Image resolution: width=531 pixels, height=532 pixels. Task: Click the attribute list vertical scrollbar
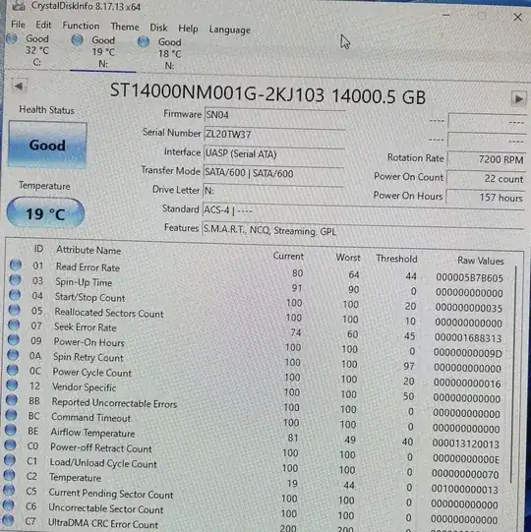514,374
